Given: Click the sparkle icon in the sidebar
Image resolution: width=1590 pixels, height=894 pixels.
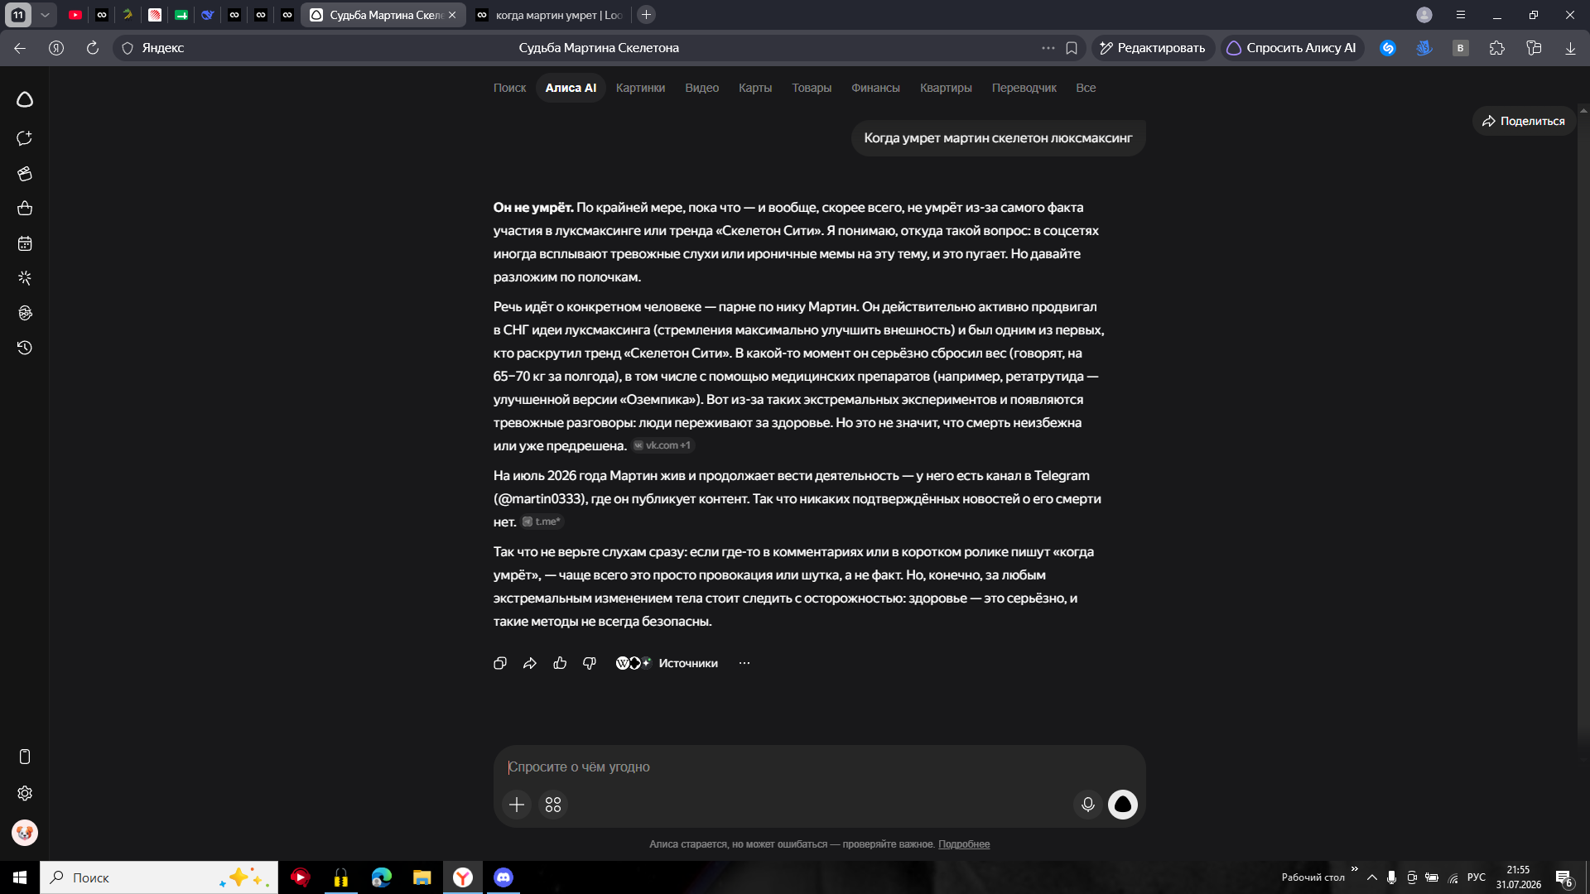Looking at the screenshot, I should [25, 278].
